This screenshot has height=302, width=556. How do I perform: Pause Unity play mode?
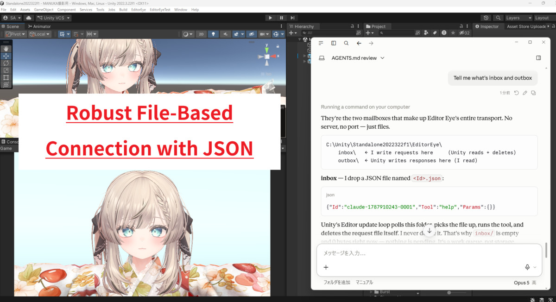click(282, 18)
